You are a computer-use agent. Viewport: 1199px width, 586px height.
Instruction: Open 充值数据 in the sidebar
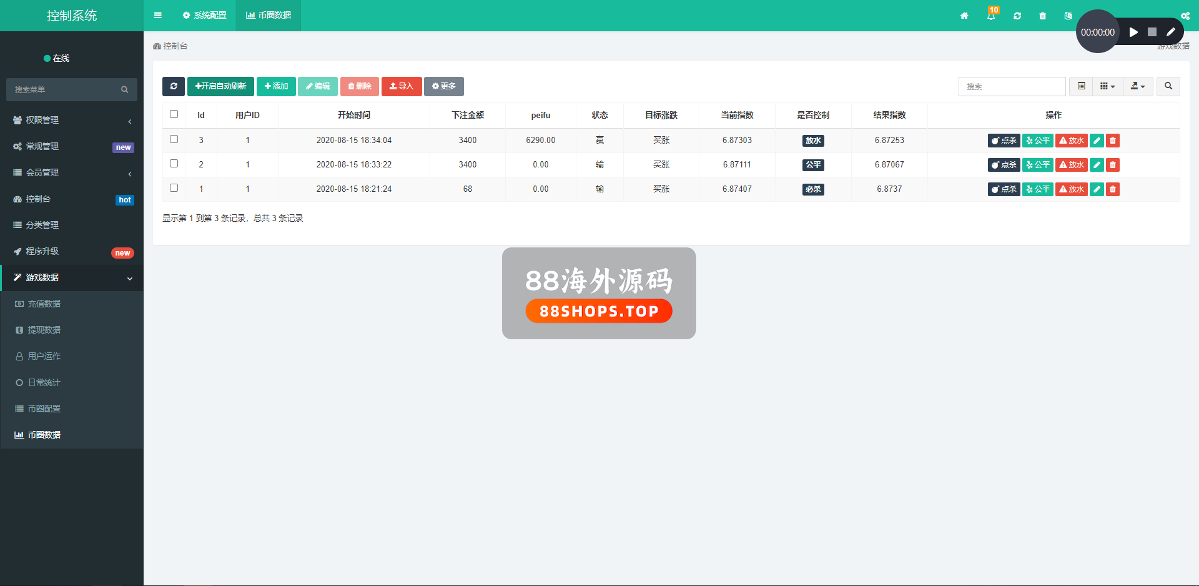pyautogui.click(x=44, y=304)
